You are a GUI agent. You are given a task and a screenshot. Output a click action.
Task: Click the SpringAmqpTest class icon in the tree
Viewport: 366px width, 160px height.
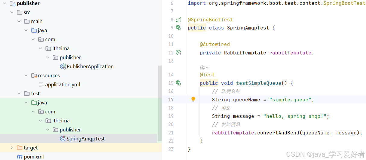point(63,139)
